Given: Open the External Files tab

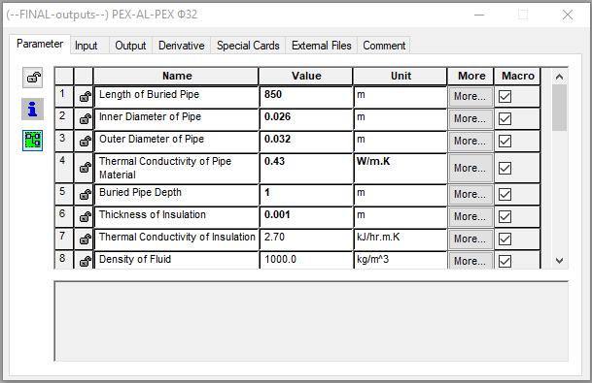Looking at the screenshot, I should [322, 46].
